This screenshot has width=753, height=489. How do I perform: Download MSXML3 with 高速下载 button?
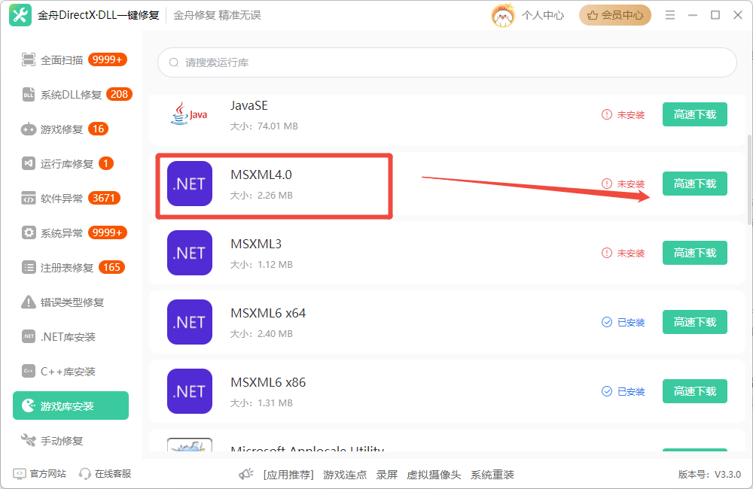click(x=694, y=253)
